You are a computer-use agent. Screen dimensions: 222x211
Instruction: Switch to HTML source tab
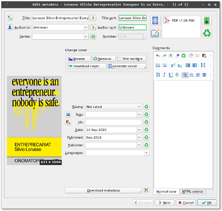(x=193, y=192)
